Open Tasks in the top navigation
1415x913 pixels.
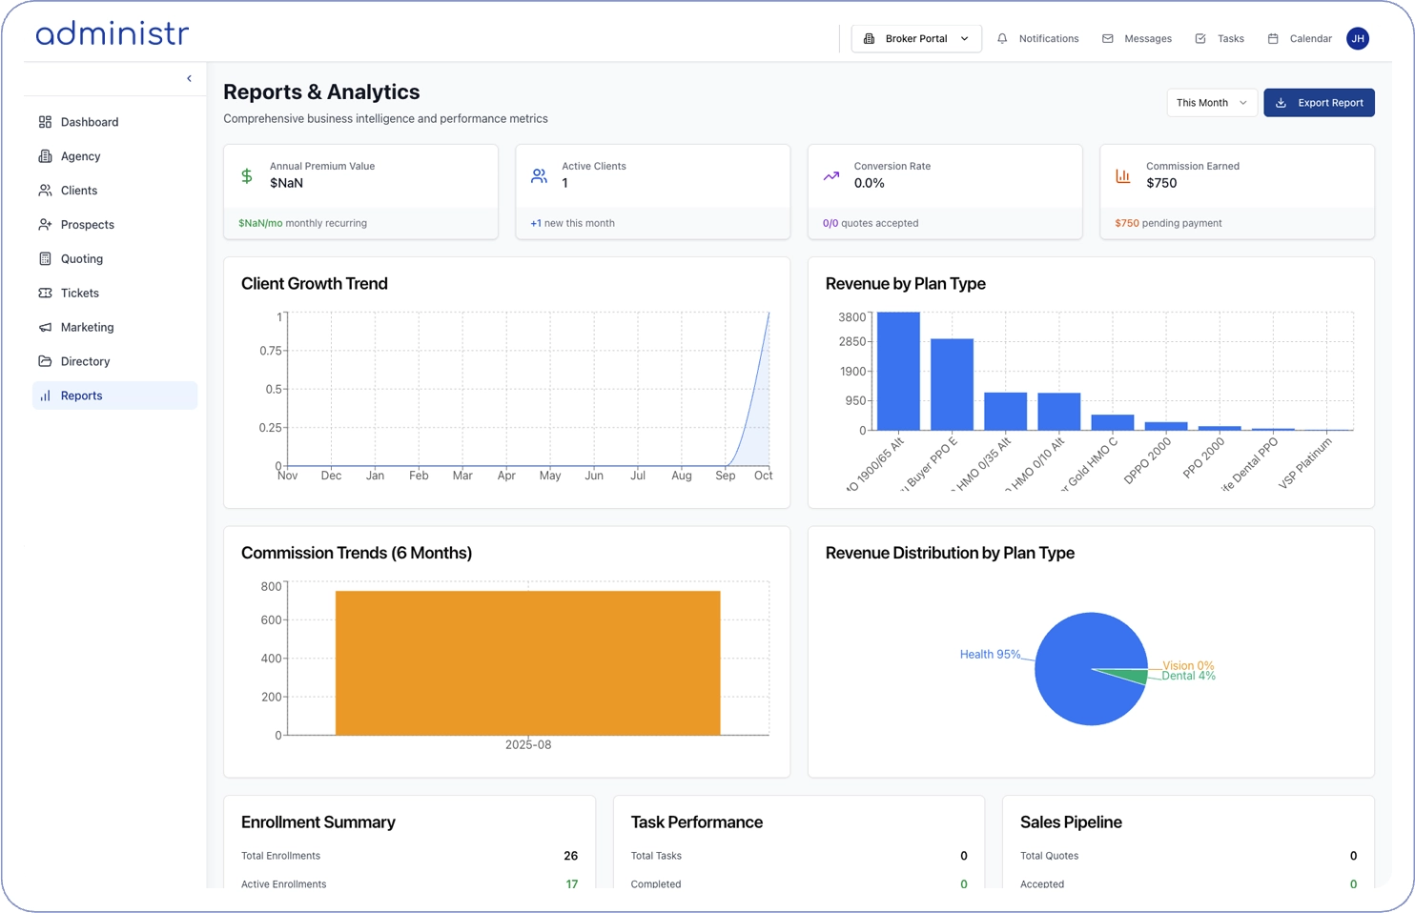(x=1220, y=39)
